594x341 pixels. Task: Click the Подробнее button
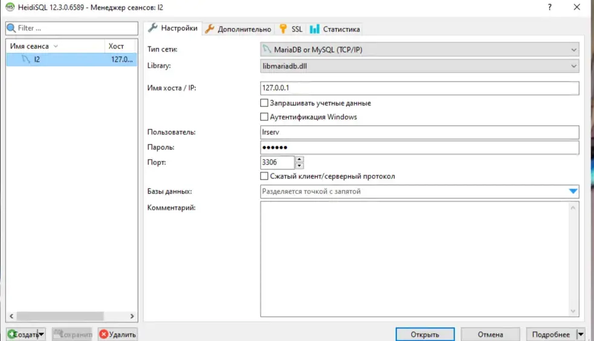[551, 334]
